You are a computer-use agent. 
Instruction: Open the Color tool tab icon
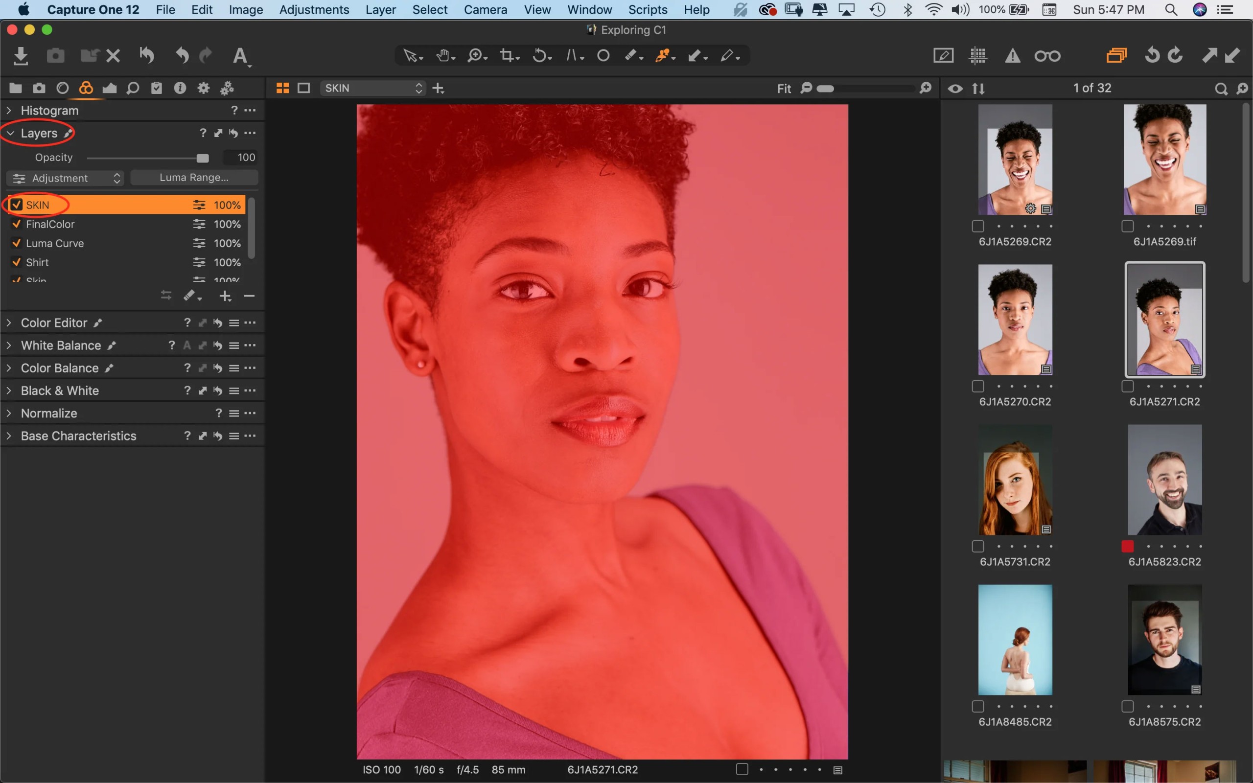click(x=86, y=88)
